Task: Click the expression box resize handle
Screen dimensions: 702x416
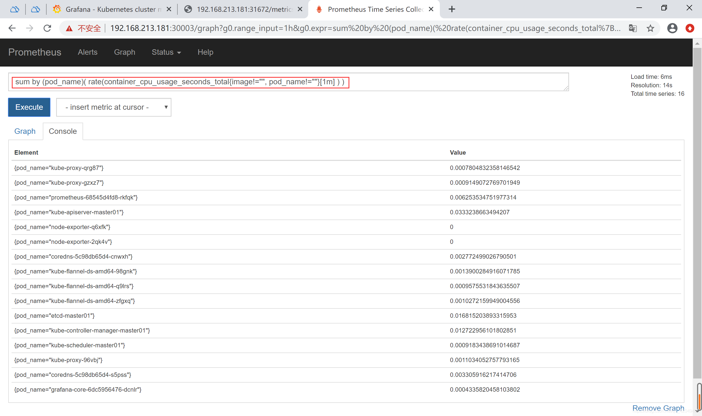Action: coord(566,88)
